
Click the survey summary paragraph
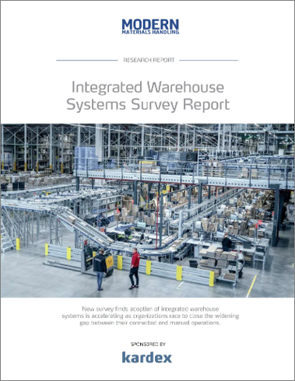tap(150, 316)
